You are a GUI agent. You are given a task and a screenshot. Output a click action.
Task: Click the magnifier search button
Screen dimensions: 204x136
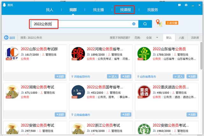click(x=145, y=24)
